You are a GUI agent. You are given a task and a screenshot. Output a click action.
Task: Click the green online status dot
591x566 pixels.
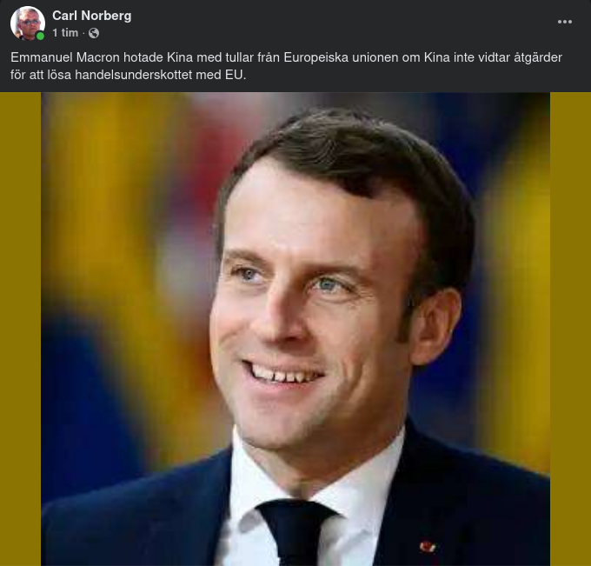(40, 36)
